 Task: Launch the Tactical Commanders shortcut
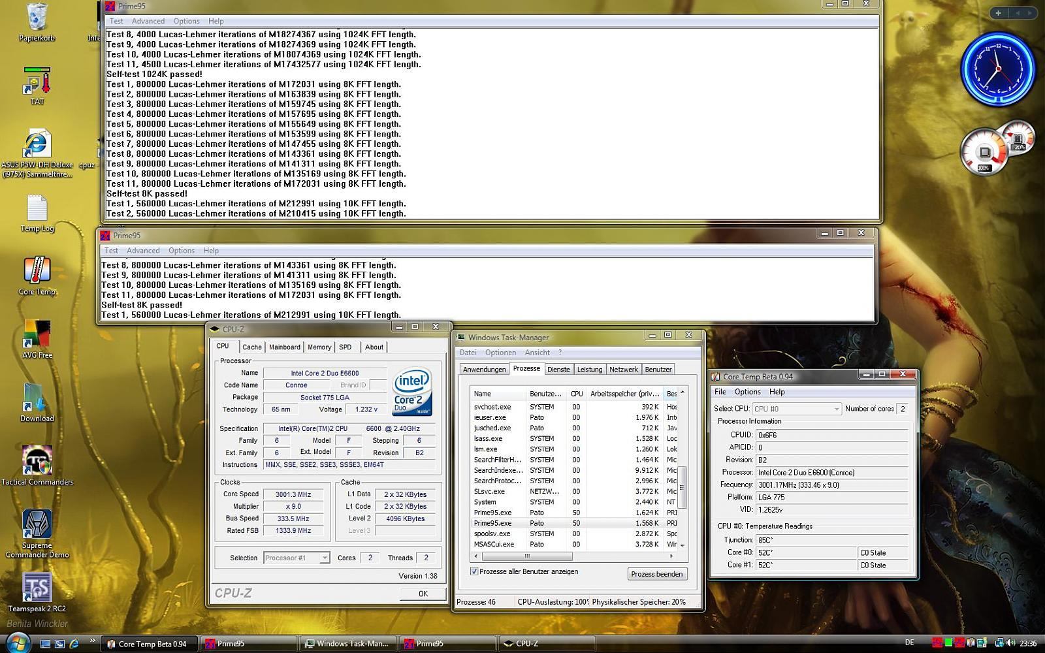[x=37, y=466]
